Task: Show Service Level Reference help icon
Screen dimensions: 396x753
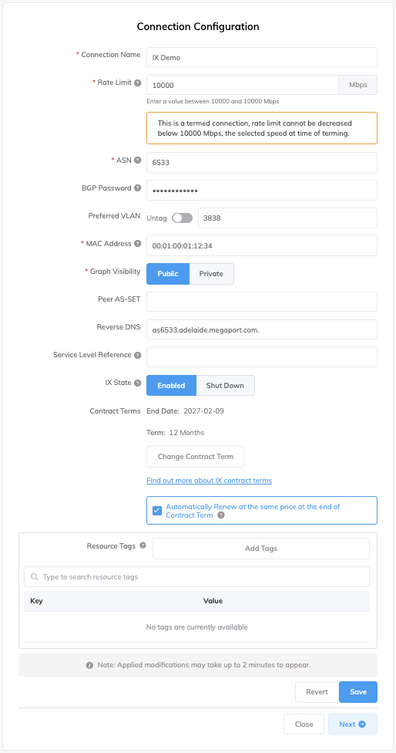Action: (x=138, y=355)
